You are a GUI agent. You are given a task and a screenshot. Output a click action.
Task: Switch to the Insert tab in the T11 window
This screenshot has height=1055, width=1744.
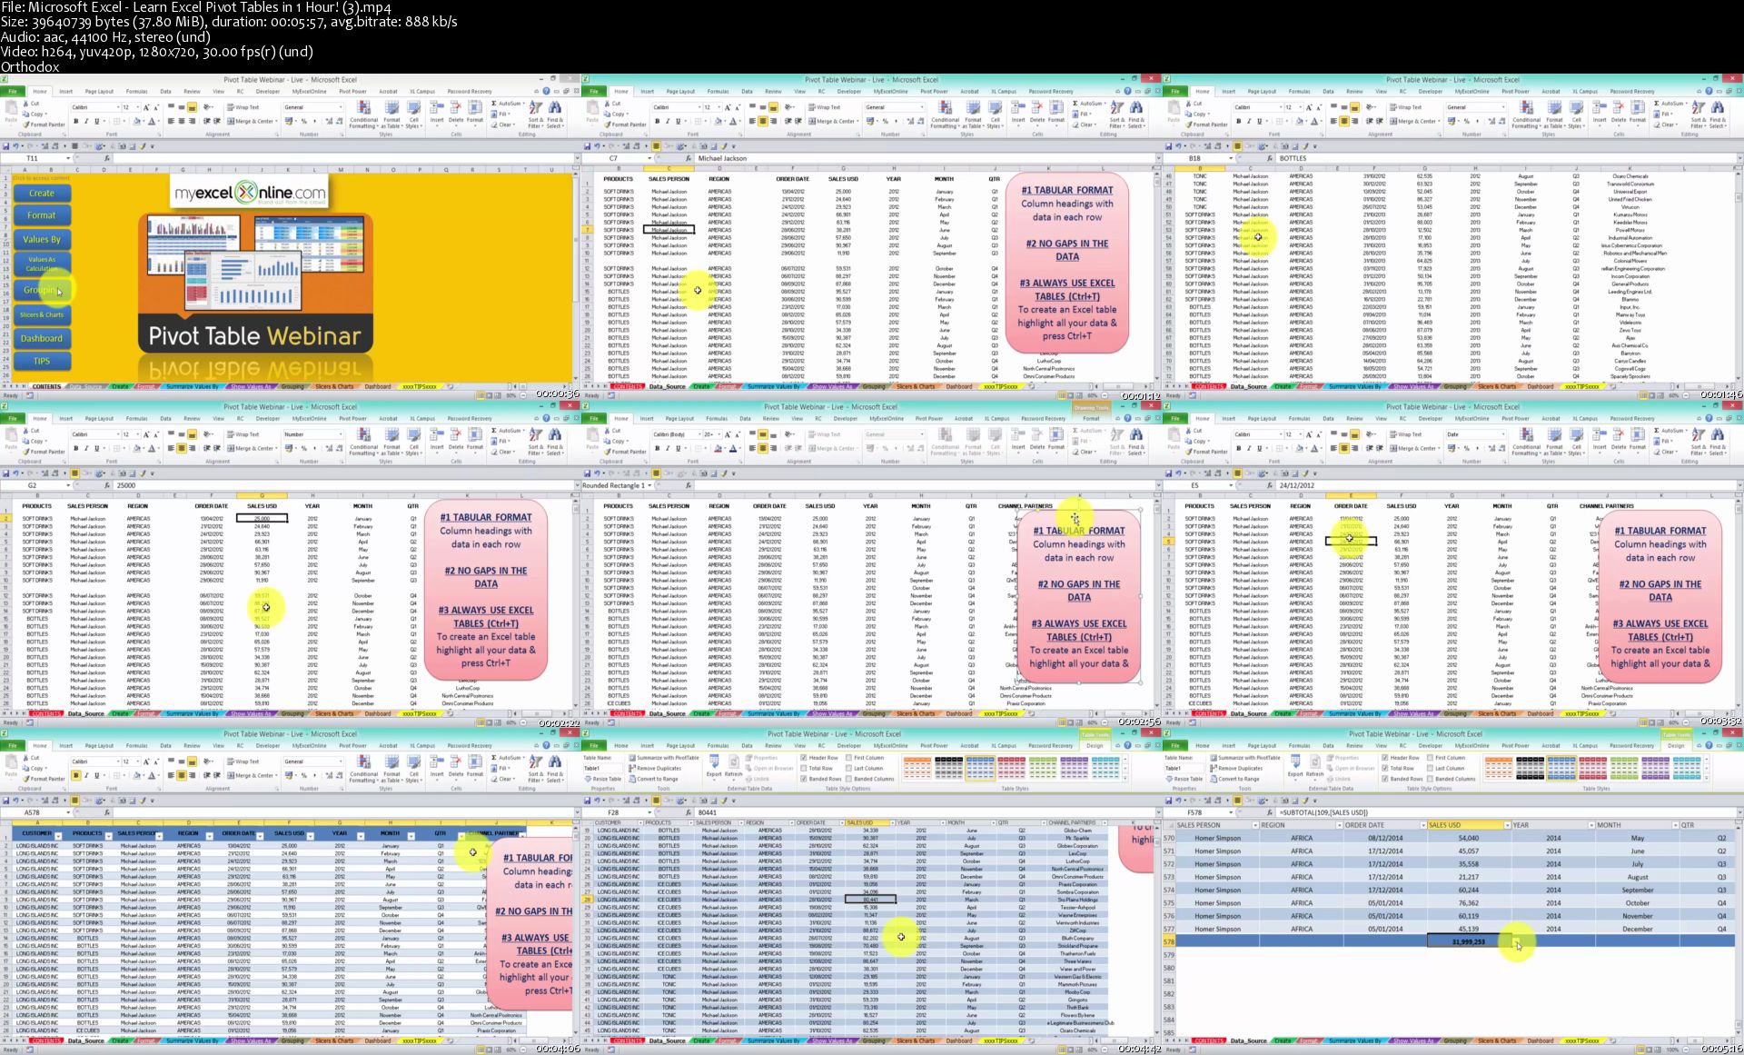tap(66, 91)
